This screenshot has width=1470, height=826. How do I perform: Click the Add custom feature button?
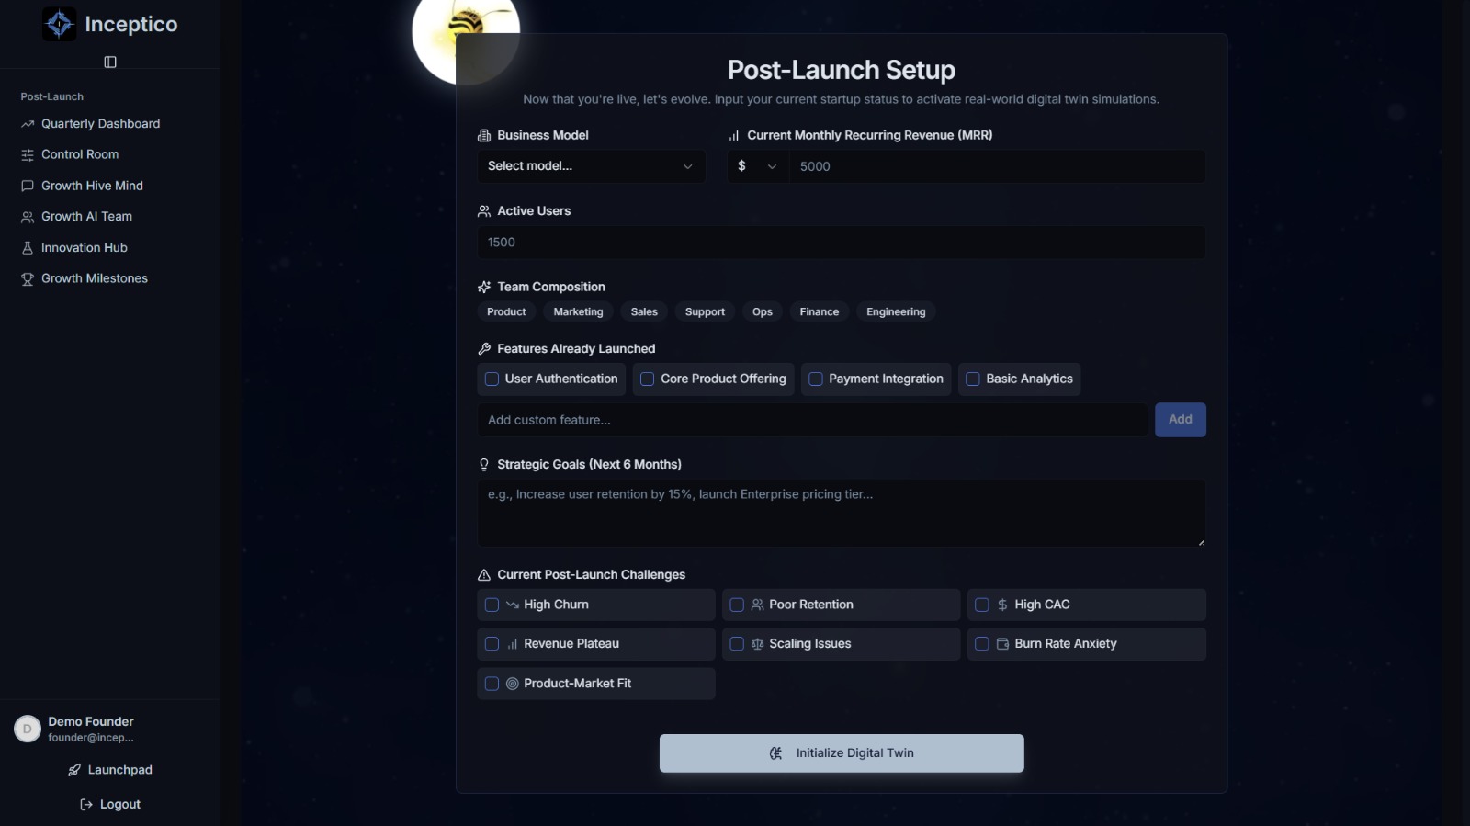point(1181,420)
